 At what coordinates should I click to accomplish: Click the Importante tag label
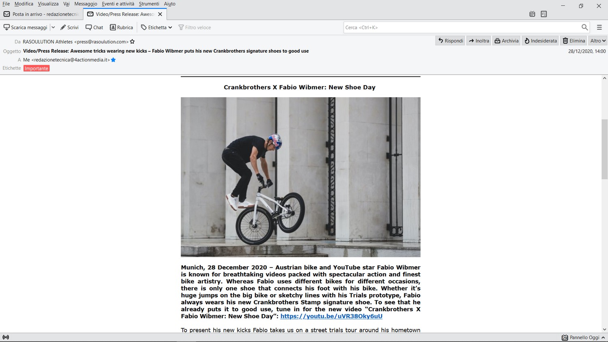click(36, 68)
